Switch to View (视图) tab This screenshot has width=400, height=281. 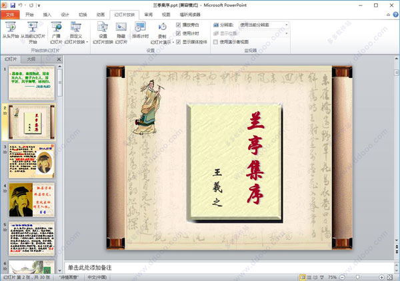[x=166, y=15]
